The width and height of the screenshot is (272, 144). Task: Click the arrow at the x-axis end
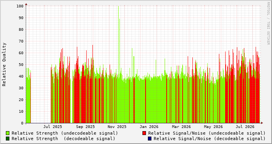tap(262, 123)
